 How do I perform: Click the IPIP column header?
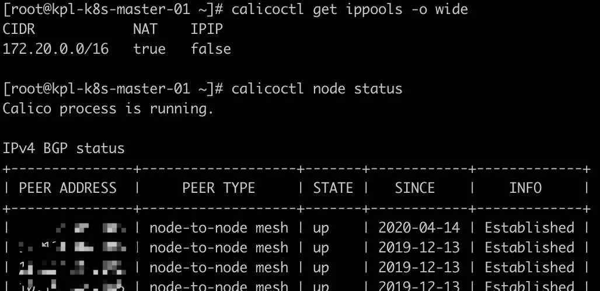(x=207, y=29)
